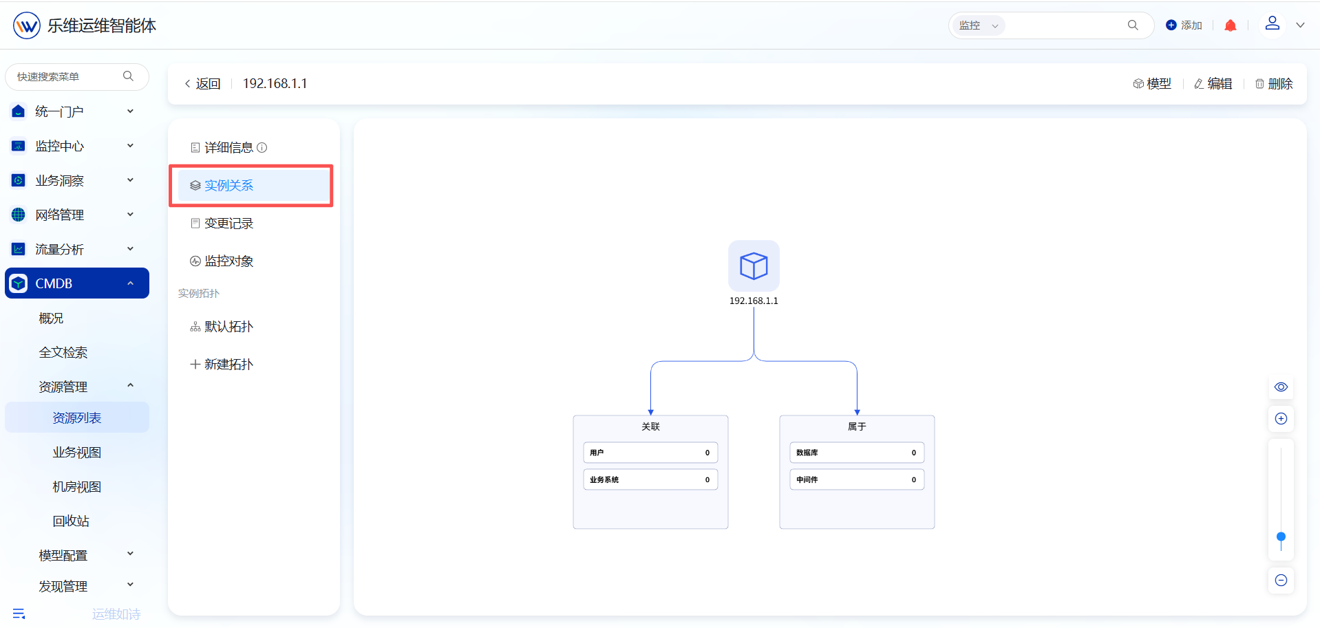This screenshot has height=628, width=1320.
Task: Click into the top search input field
Action: click(1063, 25)
